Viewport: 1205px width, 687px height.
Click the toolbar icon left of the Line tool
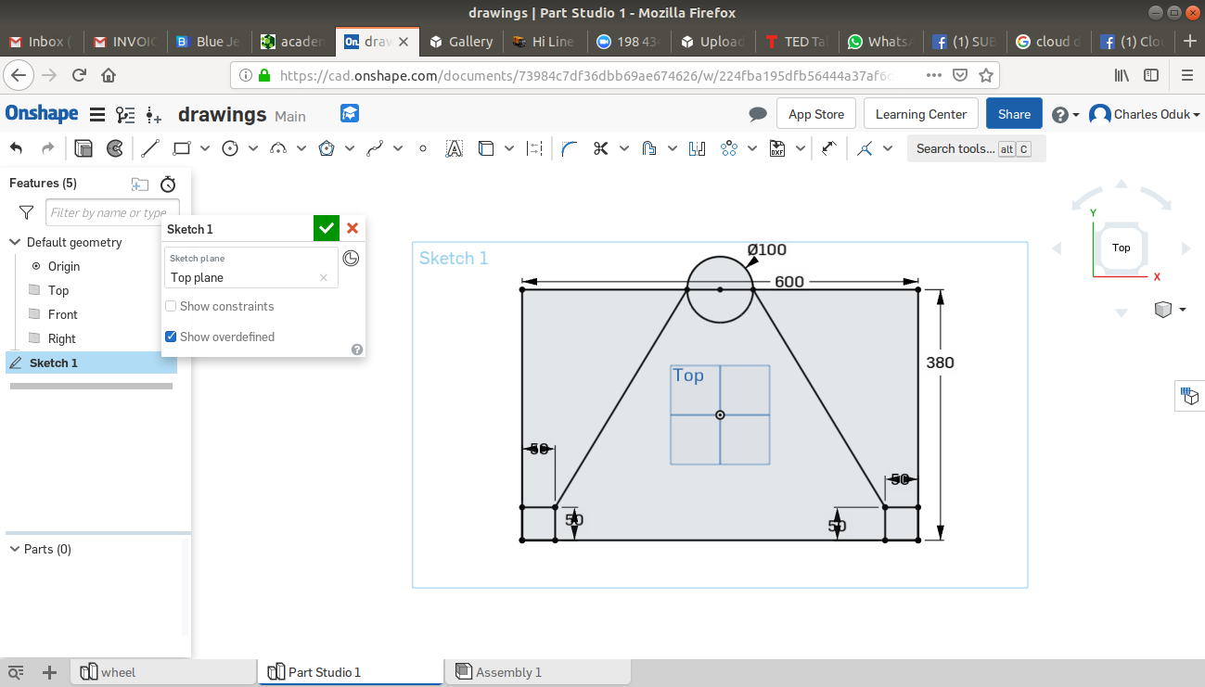(x=115, y=148)
